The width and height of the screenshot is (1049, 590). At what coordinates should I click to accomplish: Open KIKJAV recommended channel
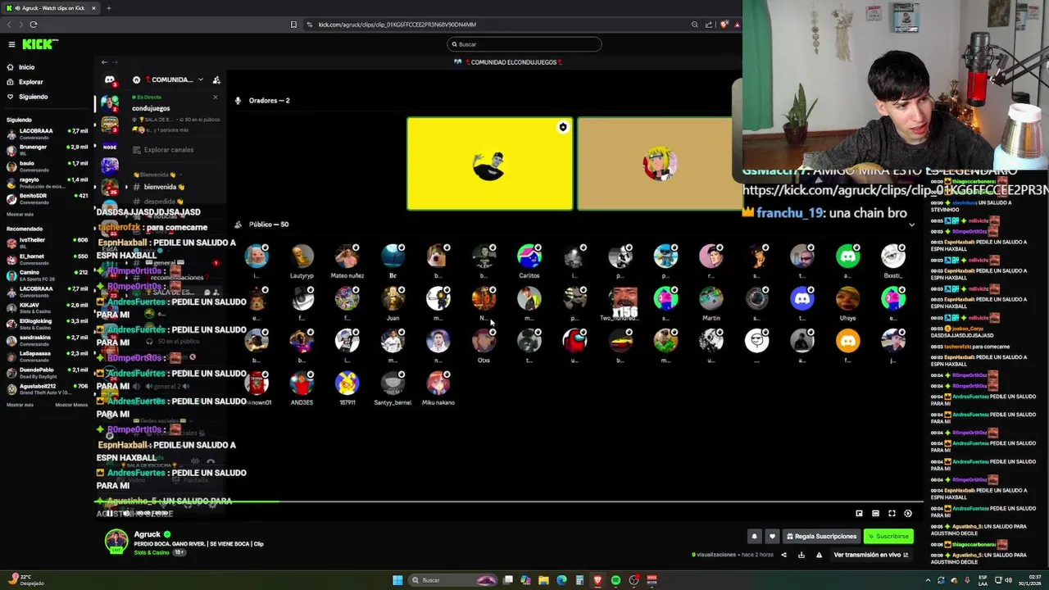48,307
